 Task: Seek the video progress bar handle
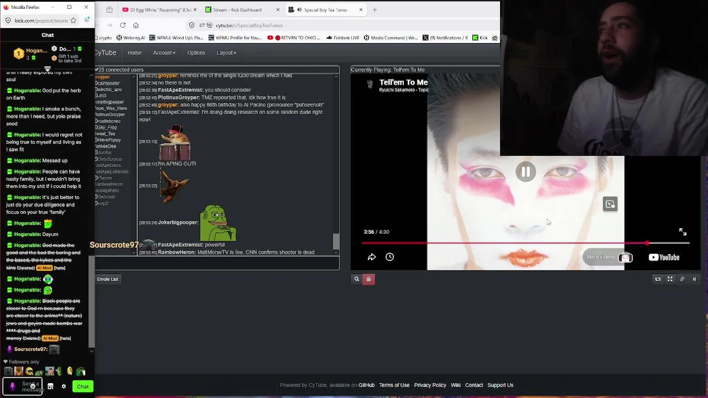click(x=647, y=243)
